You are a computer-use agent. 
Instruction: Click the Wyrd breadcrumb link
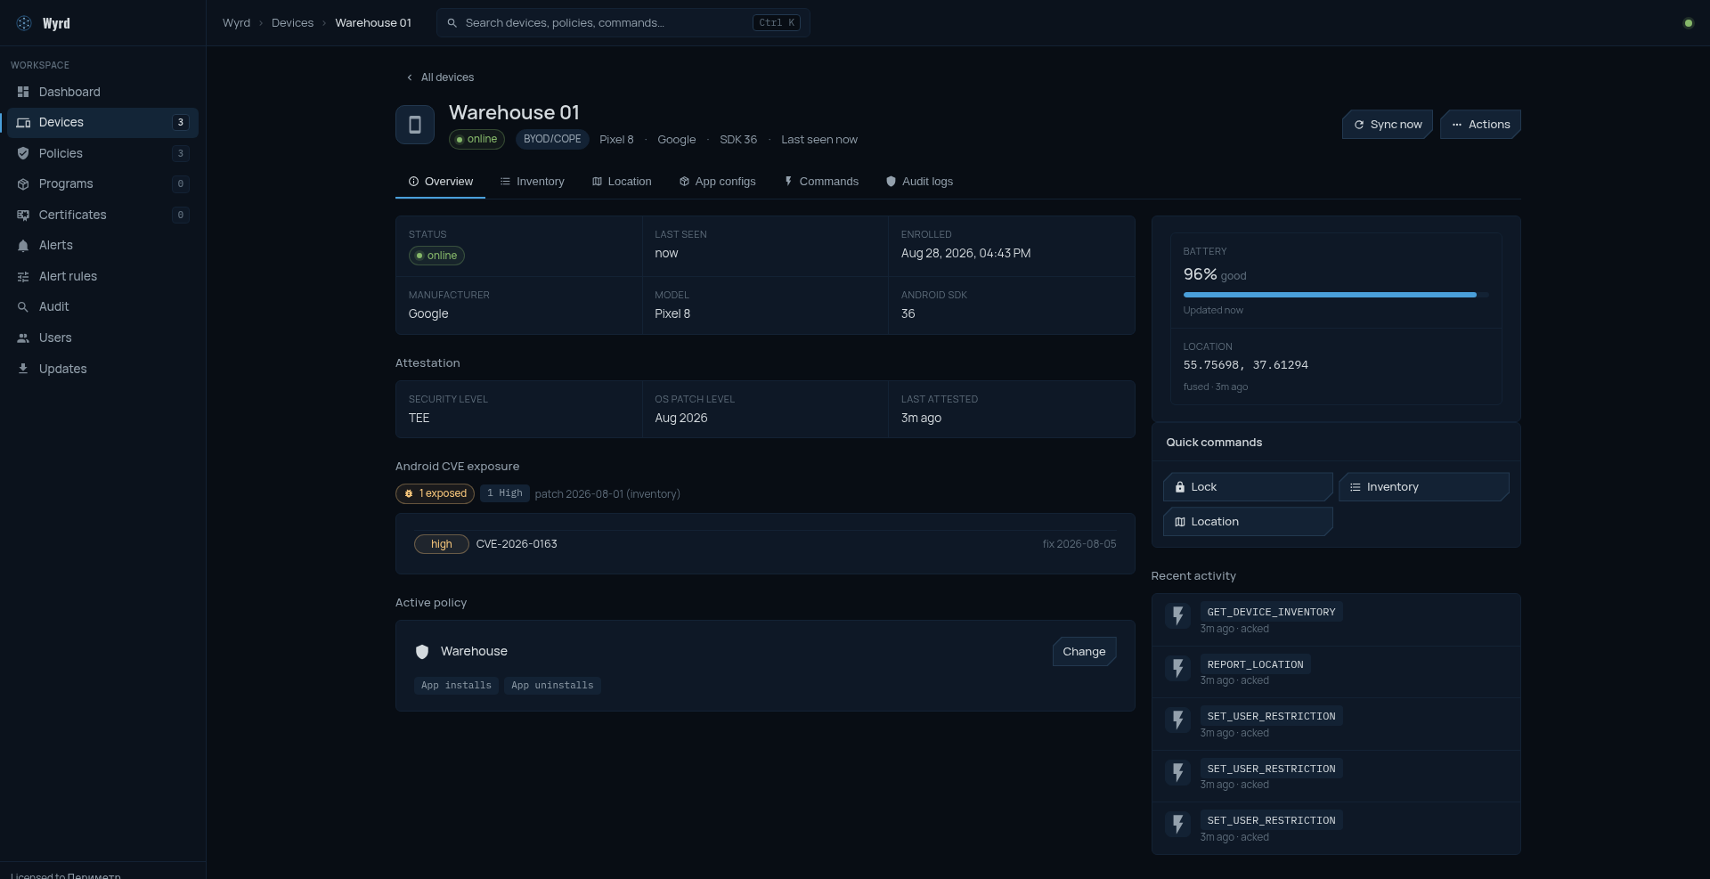[x=236, y=23]
